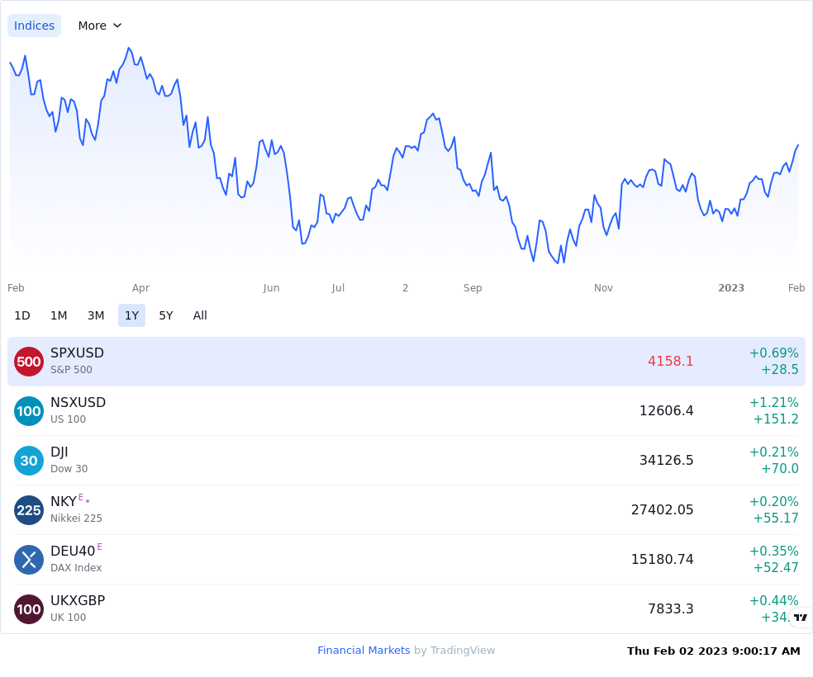This screenshot has width=813, height=677.
Task: Click the Dow 30 logo icon
Action: pyautogui.click(x=29, y=461)
